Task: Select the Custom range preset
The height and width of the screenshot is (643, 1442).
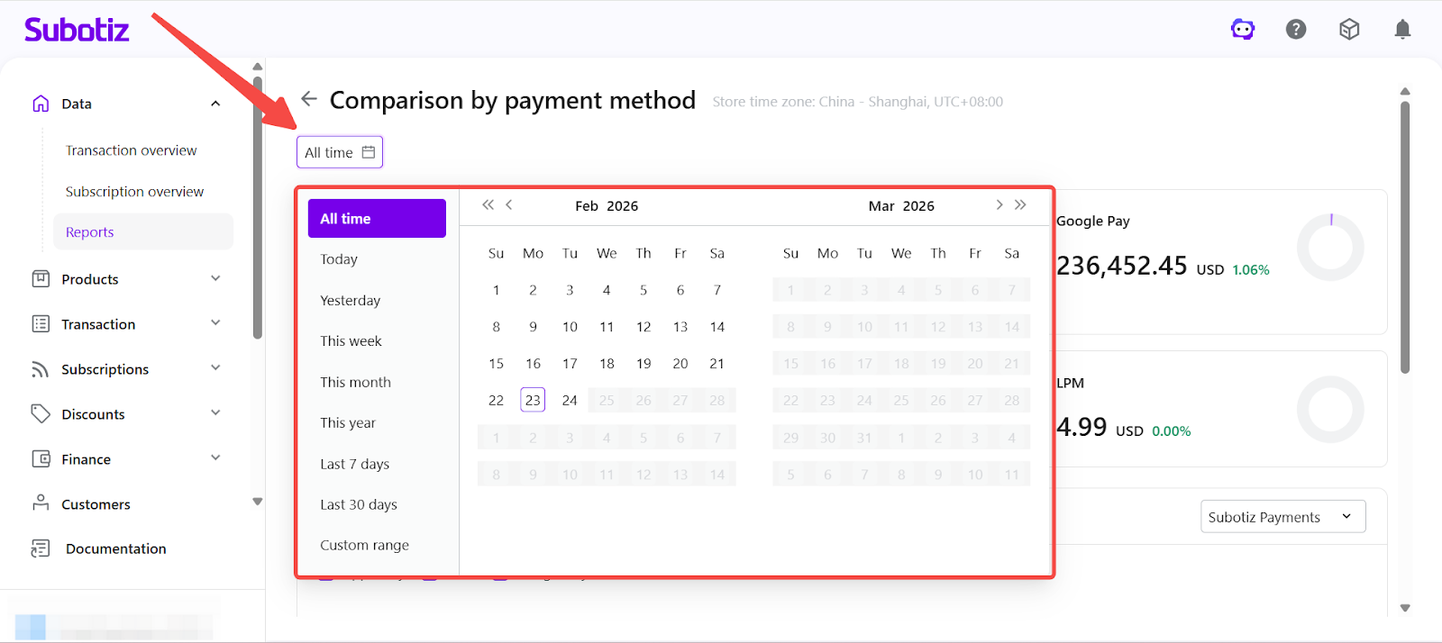Action: coord(364,545)
